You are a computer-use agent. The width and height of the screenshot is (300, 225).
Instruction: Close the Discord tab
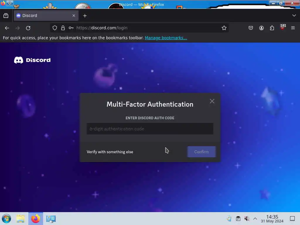(x=74, y=16)
